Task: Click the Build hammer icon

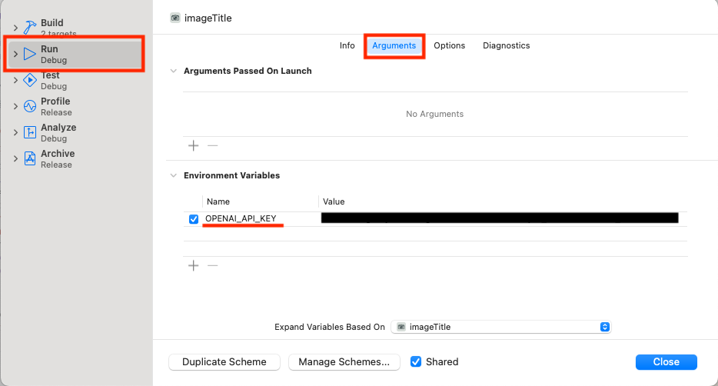Action: click(x=30, y=28)
